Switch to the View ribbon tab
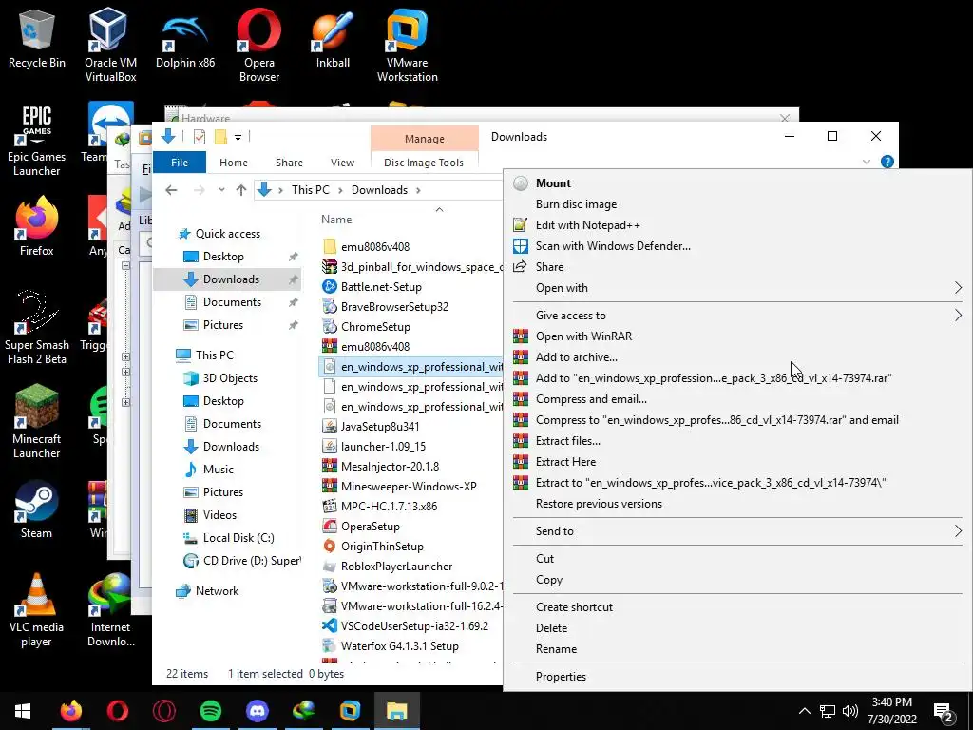 (x=342, y=163)
